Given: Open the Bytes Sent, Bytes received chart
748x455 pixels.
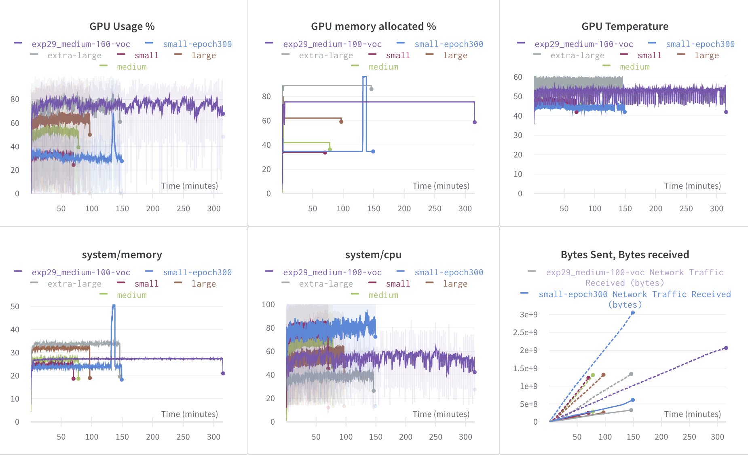Looking at the screenshot, I should pos(625,255).
